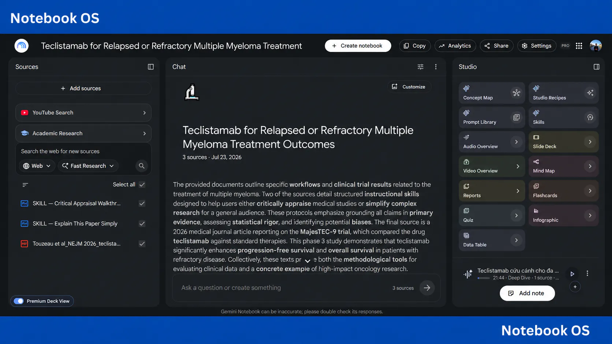Click the 3 sources label near input
The width and height of the screenshot is (612, 344).
(403, 288)
